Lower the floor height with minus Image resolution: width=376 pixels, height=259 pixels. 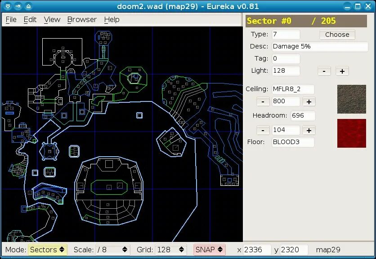(263, 131)
